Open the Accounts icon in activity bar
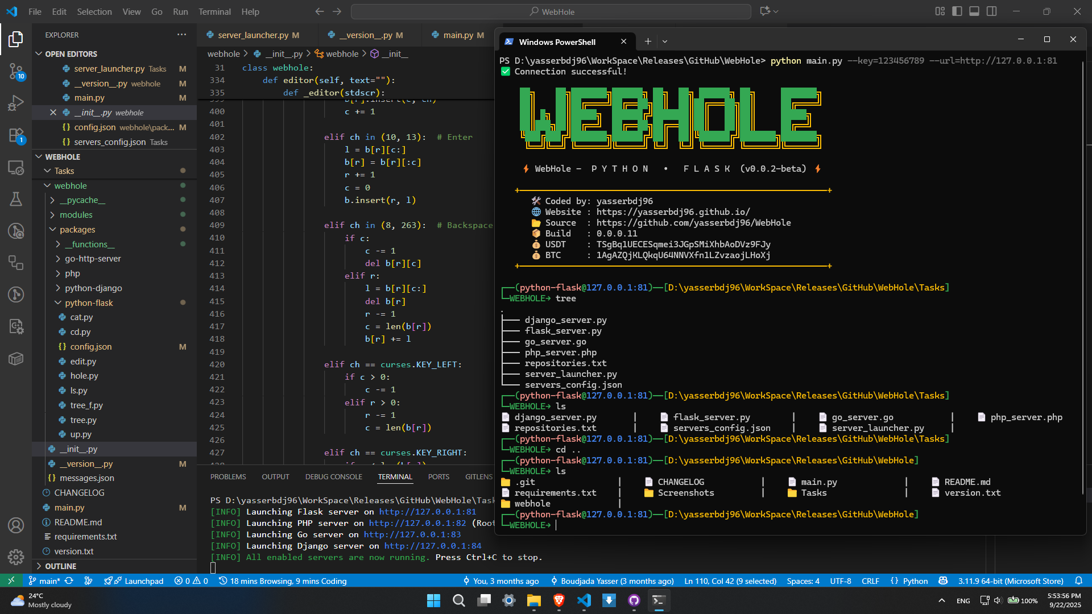This screenshot has width=1092, height=614. tap(16, 525)
